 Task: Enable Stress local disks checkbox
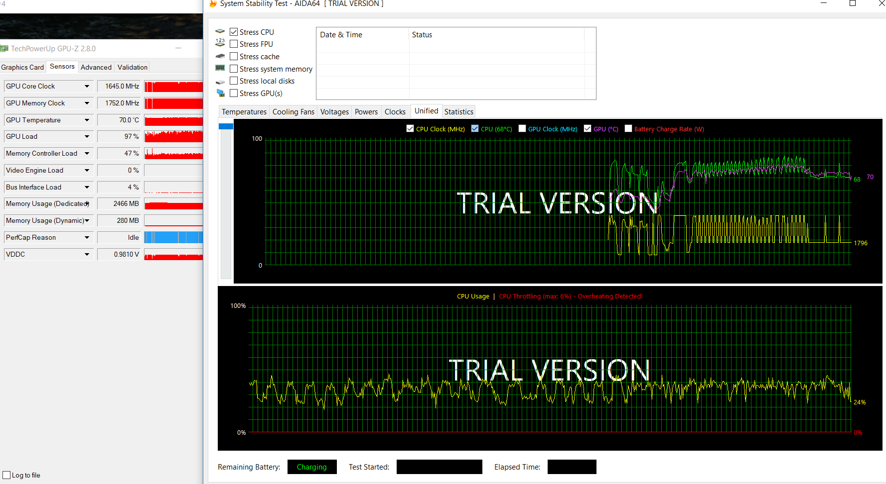click(x=234, y=81)
